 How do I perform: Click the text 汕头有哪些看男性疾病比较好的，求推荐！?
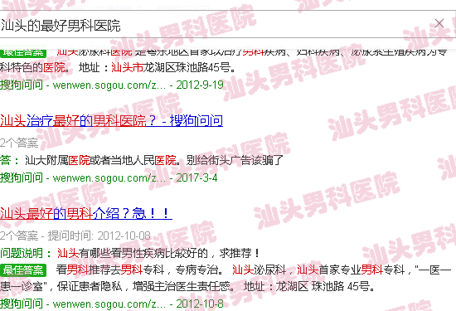point(158,253)
